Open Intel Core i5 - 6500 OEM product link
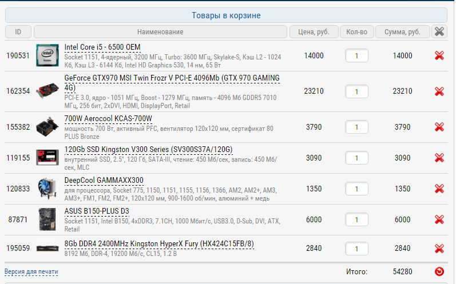 pos(102,47)
